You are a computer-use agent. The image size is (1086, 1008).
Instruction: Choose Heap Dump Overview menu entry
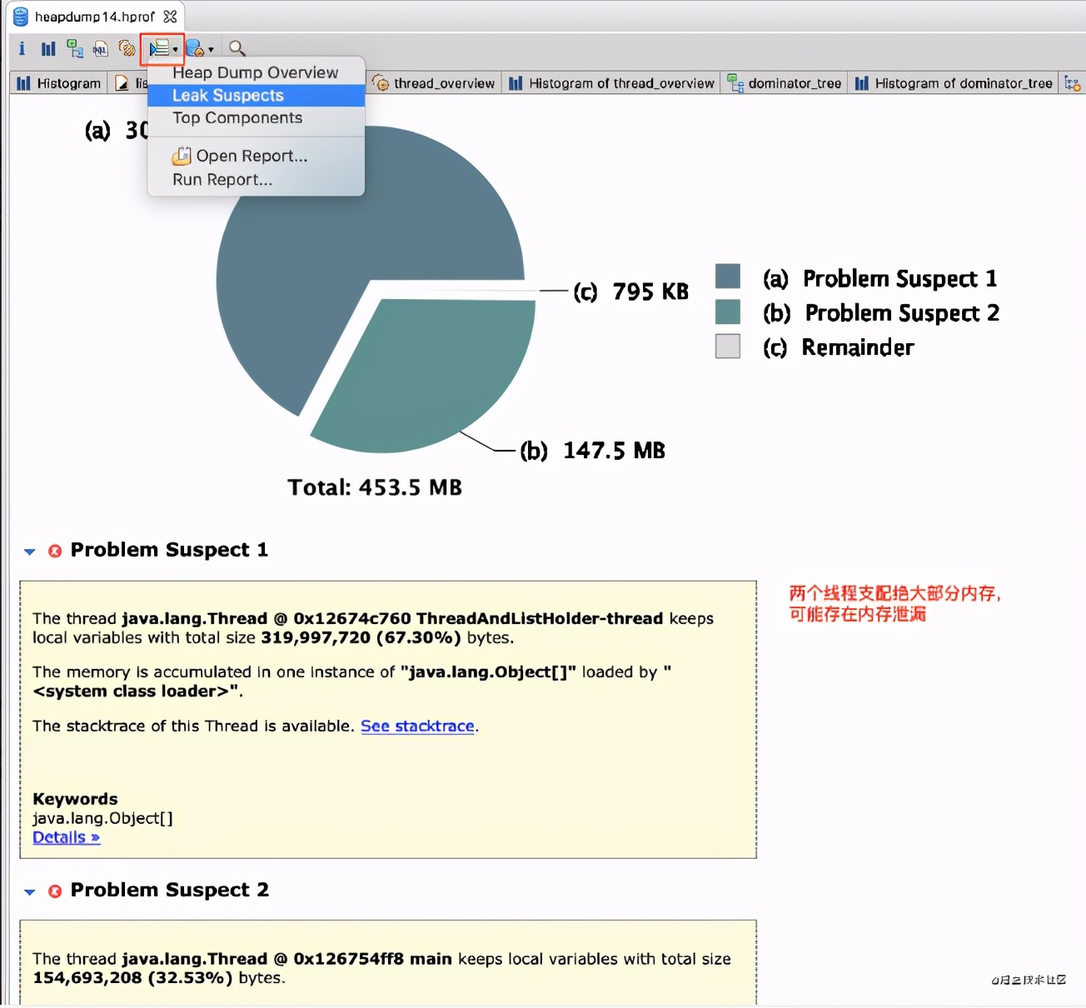tap(255, 72)
